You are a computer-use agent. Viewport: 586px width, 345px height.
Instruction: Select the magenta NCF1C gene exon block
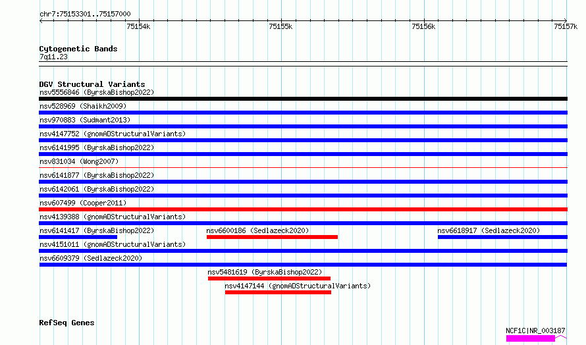point(531,338)
